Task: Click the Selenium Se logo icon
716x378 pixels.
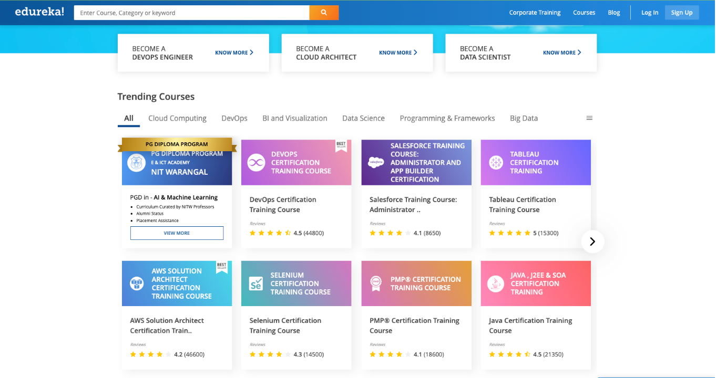Action: (x=256, y=283)
